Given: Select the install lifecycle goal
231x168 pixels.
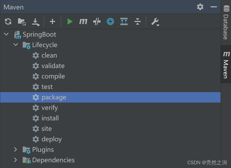Looking at the screenshot, I should pyautogui.click(x=110, y=118).
